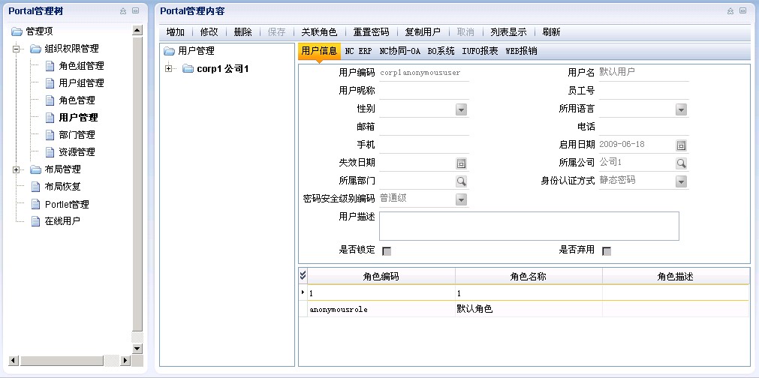
Task: Click the 用户组管理 document icon
Action: pyautogui.click(x=50, y=83)
